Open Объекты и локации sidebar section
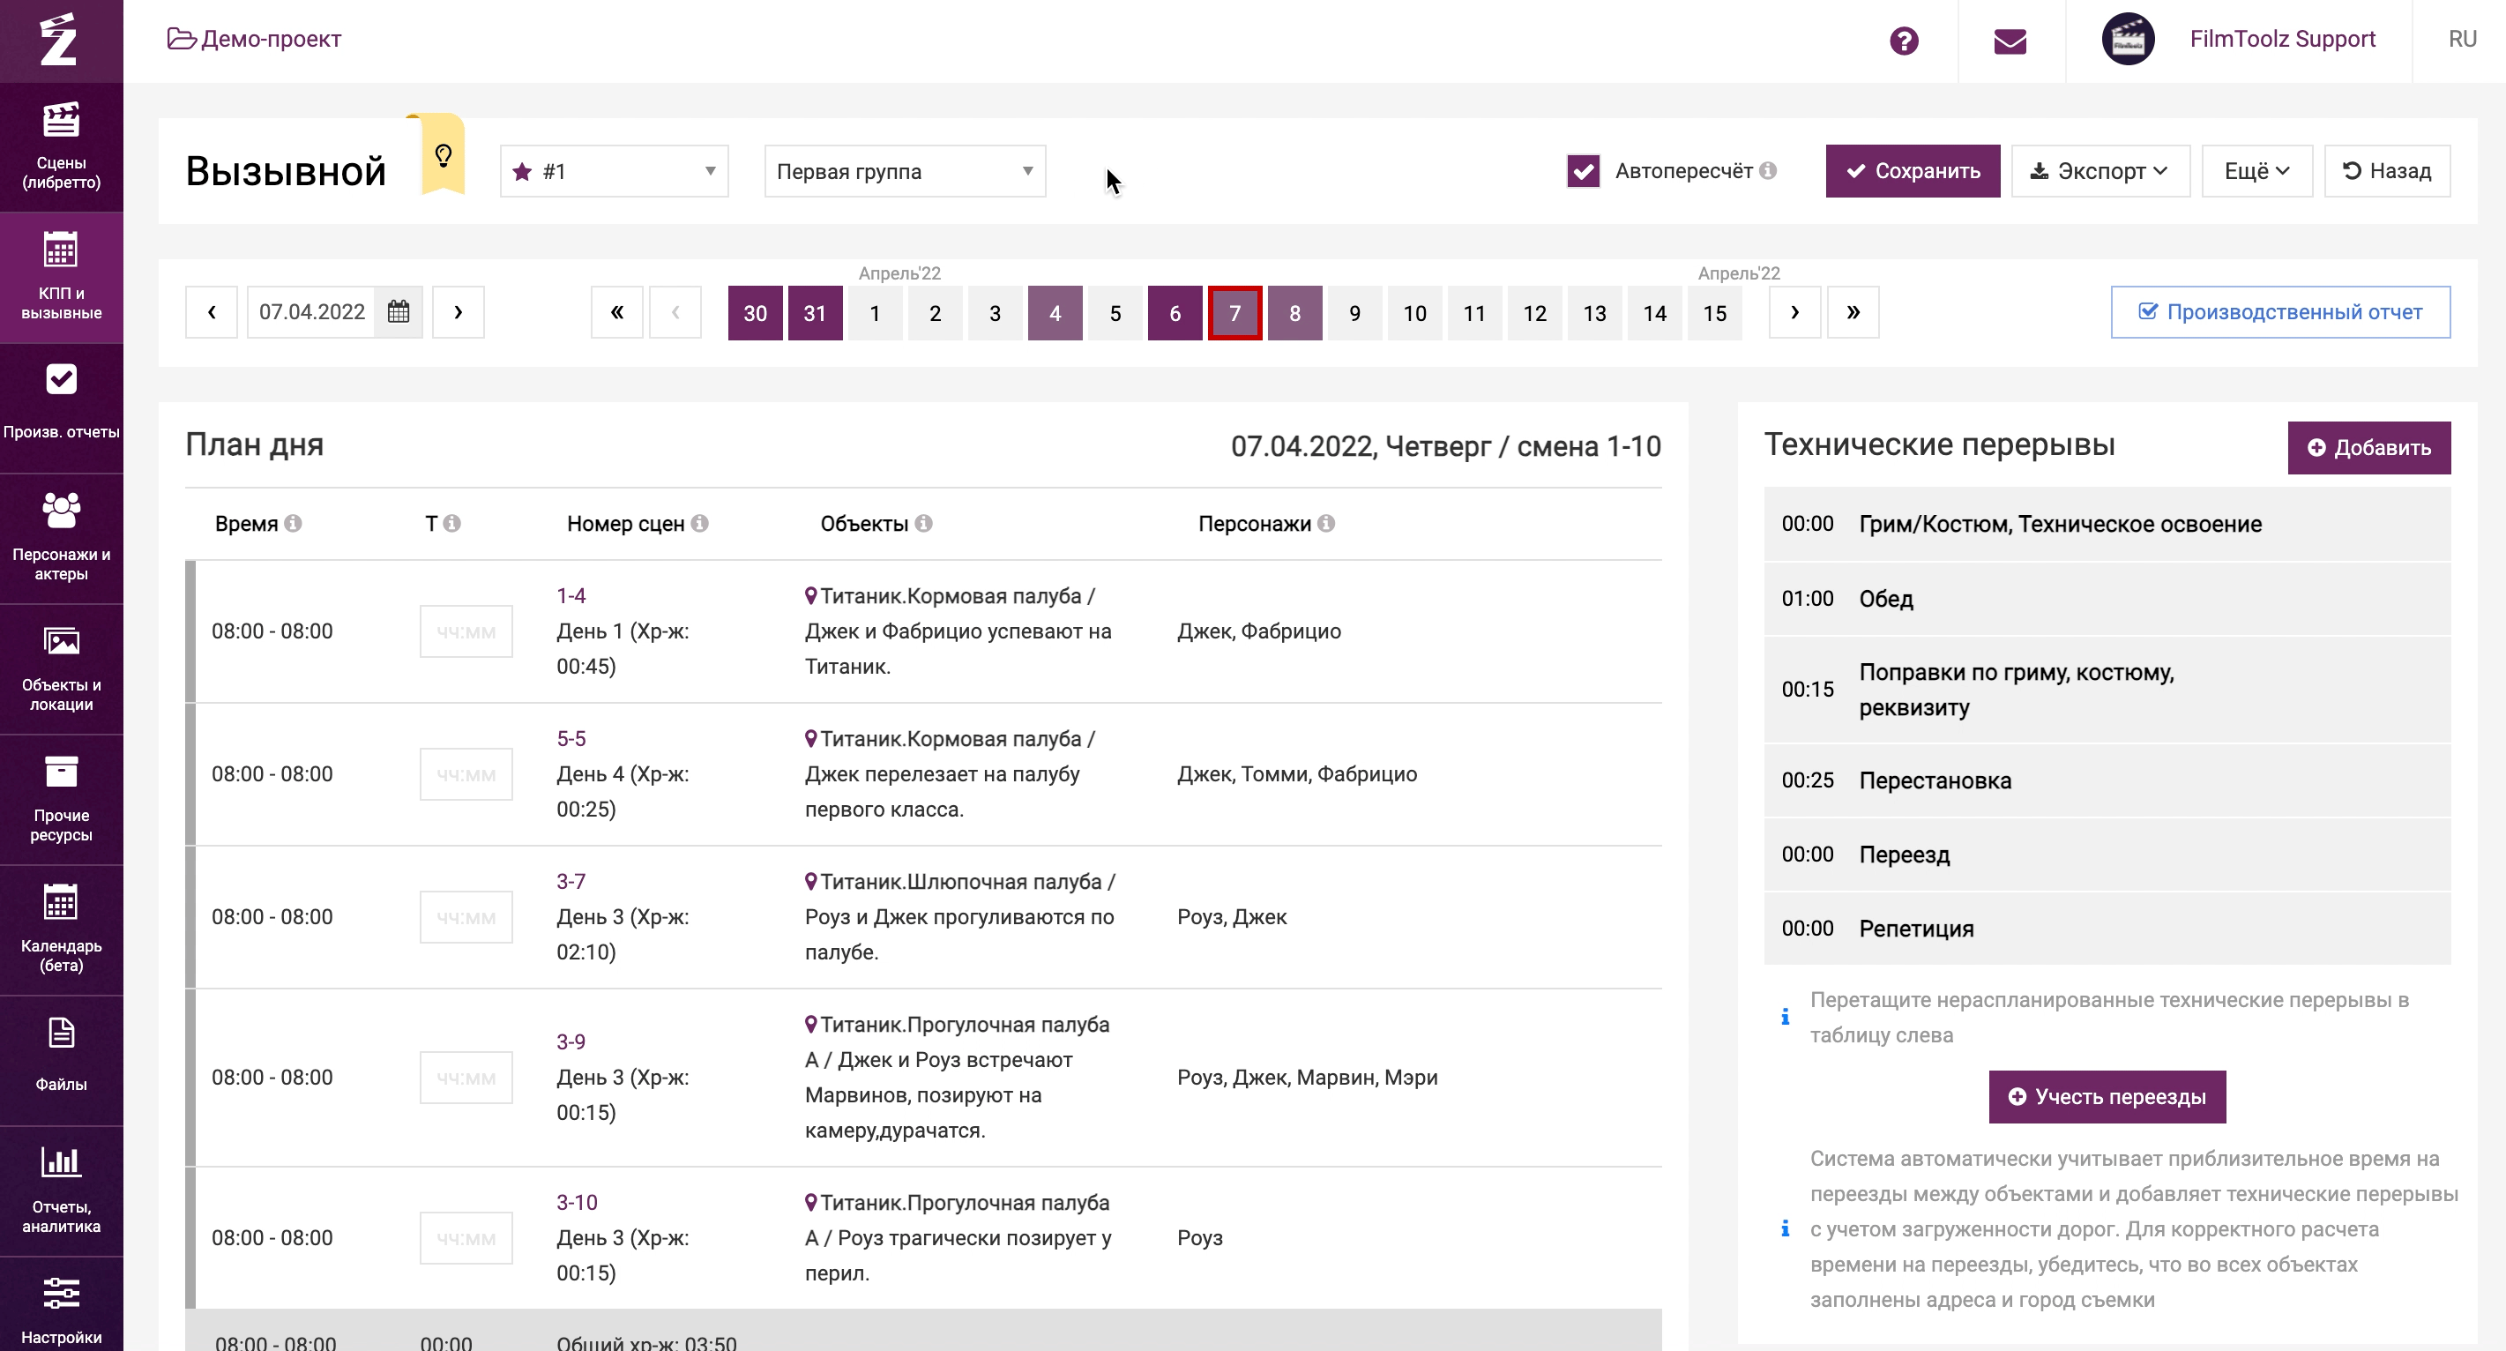Screen dimensions: 2506x1351 (62, 668)
